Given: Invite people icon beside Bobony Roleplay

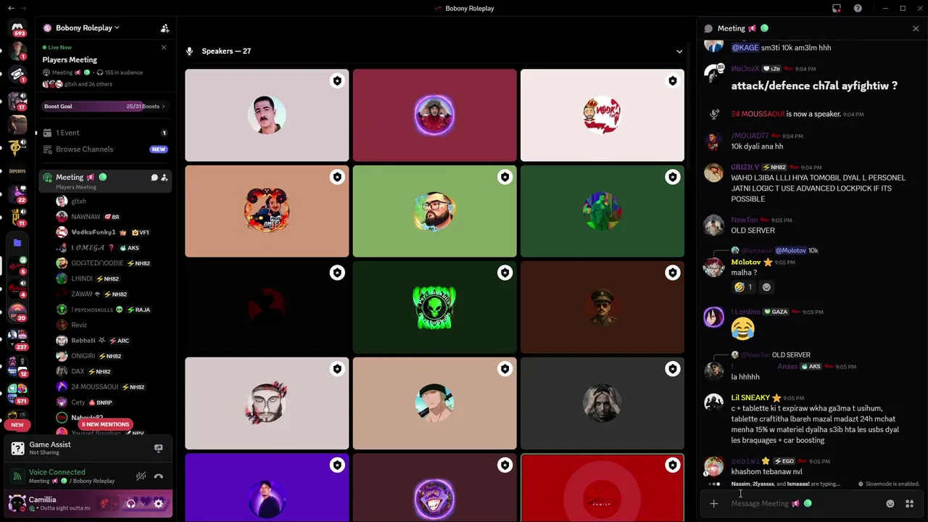Looking at the screenshot, I should tap(165, 28).
